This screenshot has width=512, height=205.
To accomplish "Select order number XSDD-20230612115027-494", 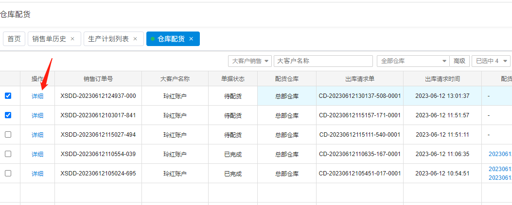I will (98, 135).
